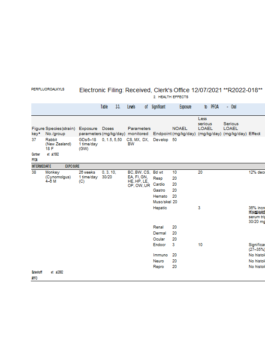The width and height of the screenshot is (265, 343).
Task: Click the Monkey (Cynomolgus) species cell
Action: (58, 177)
